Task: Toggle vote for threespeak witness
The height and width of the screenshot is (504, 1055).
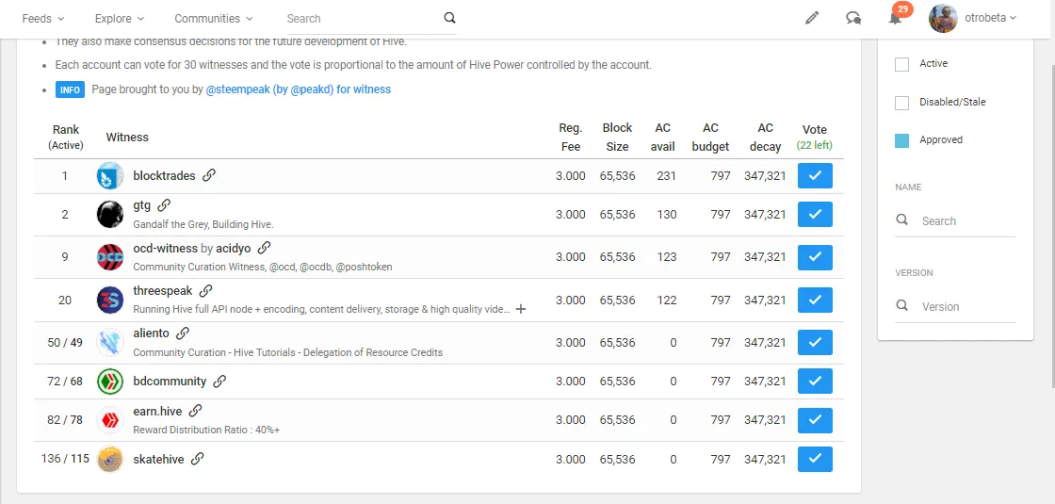Action: coord(815,300)
